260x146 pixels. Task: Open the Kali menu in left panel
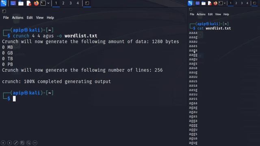coord(4,3)
